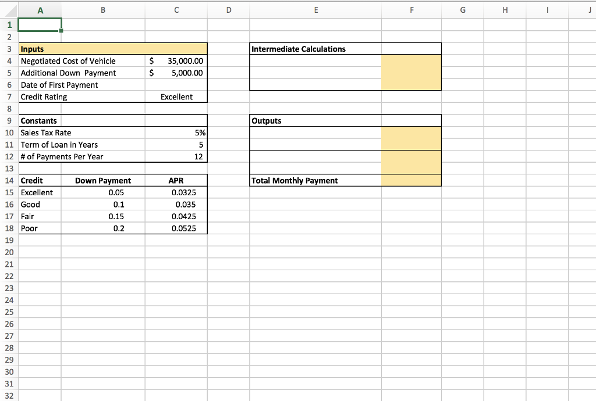Click the 'APR' table header
596x401 pixels.
(176, 181)
